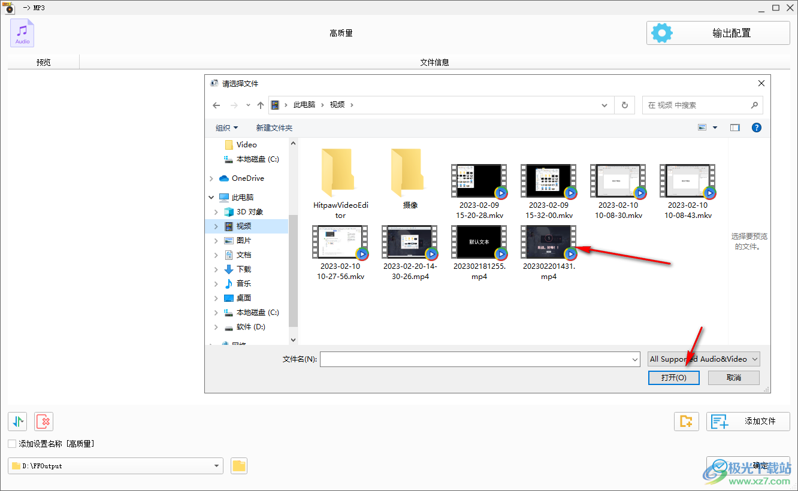This screenshot has height=491, width=798.
Task: Open the All Supported Audio&Video filter
Action: tap(704, 359)
